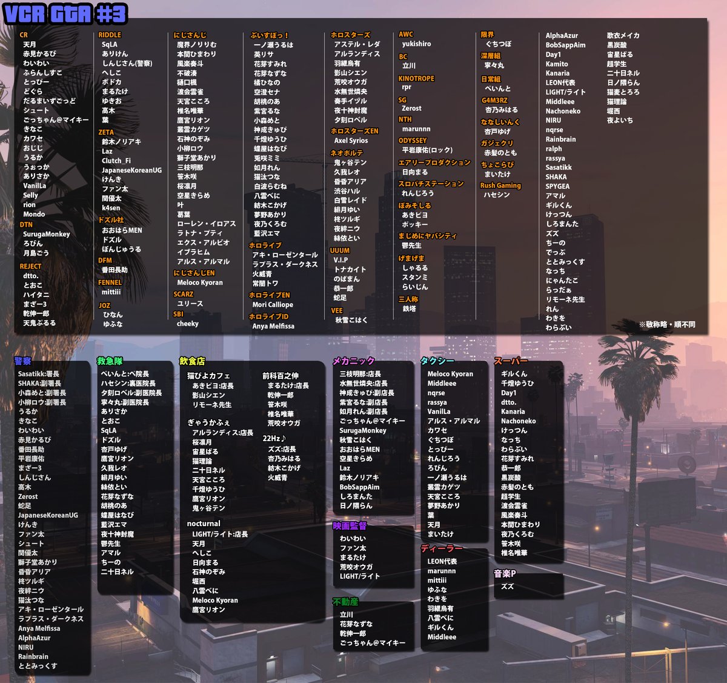727x683 pixels.
Task: Click the ディーラー job heading
Action: (x=442, y=548)
